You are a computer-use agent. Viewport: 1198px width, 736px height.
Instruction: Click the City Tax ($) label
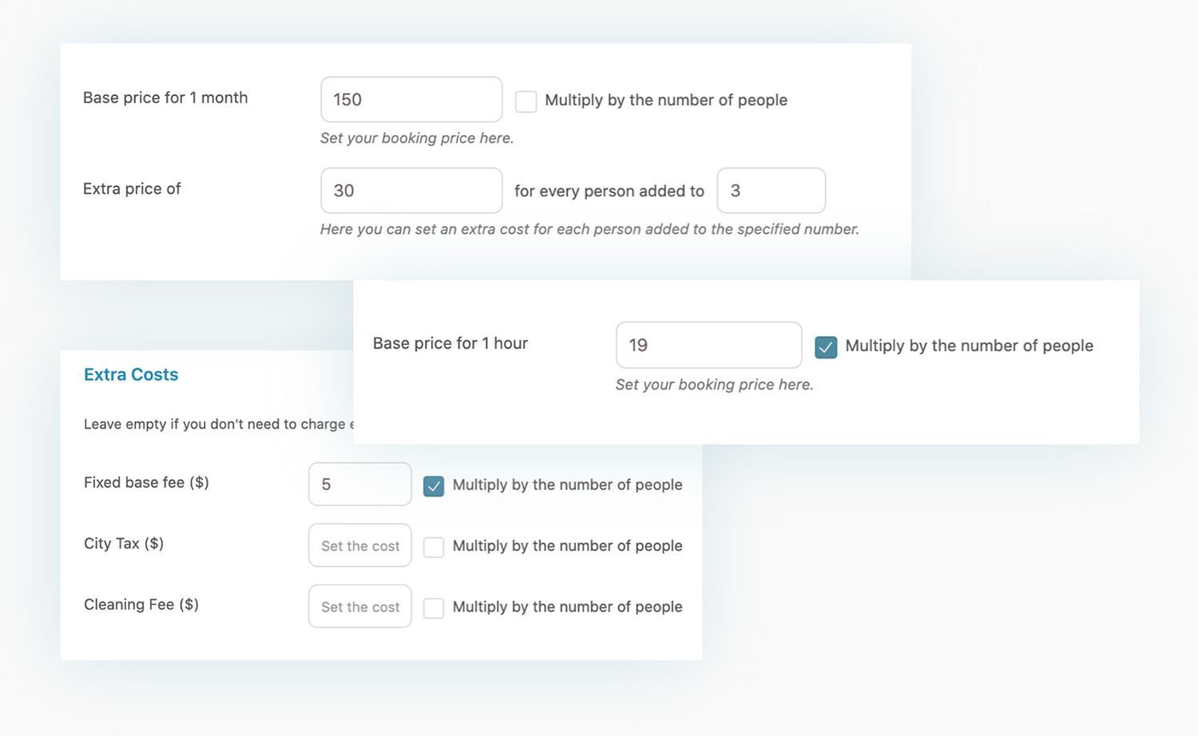coord(124,544)
